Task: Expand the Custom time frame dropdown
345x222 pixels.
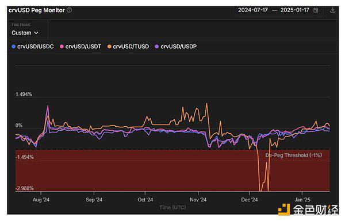Action: click(x=25, y=33)
